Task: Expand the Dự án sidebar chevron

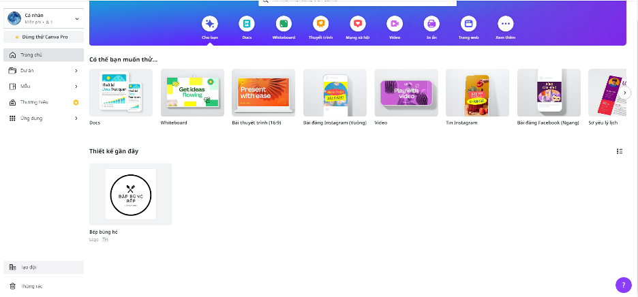Action: [x=76, y=70]
